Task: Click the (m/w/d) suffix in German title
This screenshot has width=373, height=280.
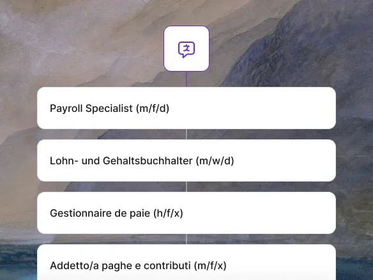Action: click(x=215, y=161)
